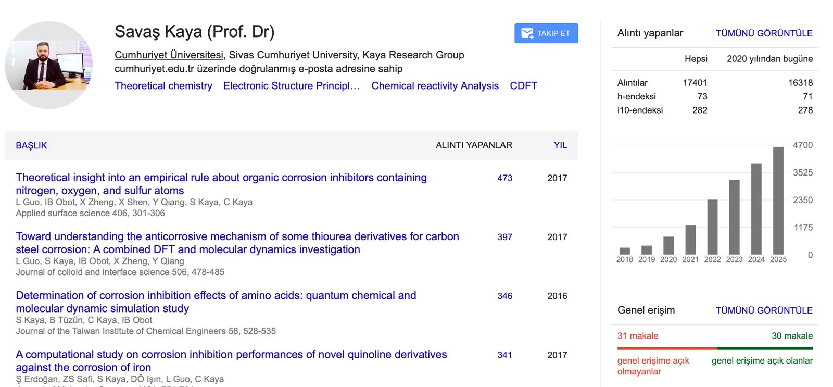
Task: Open the CDFT interest tag
Action: [x=523, y=86]
